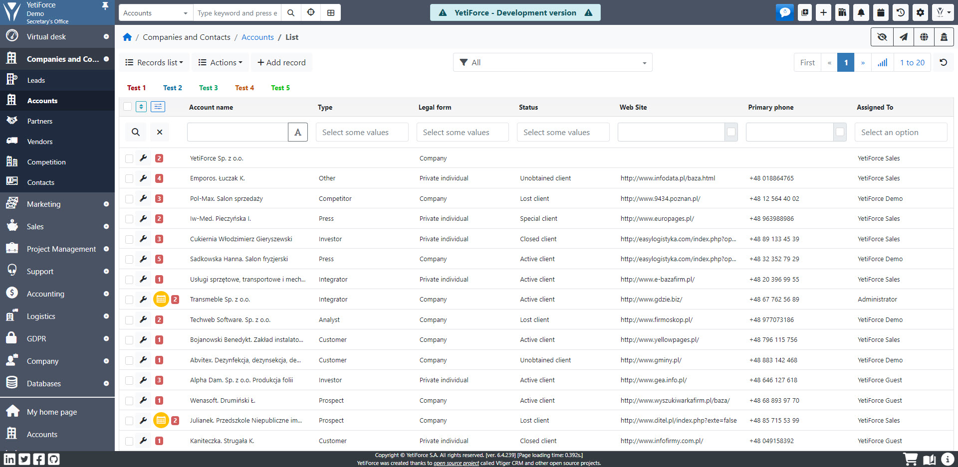Toggle the crossed-eye watch icon
The height and width of the screenshot is (467, 958).
[x=882, y=37]
